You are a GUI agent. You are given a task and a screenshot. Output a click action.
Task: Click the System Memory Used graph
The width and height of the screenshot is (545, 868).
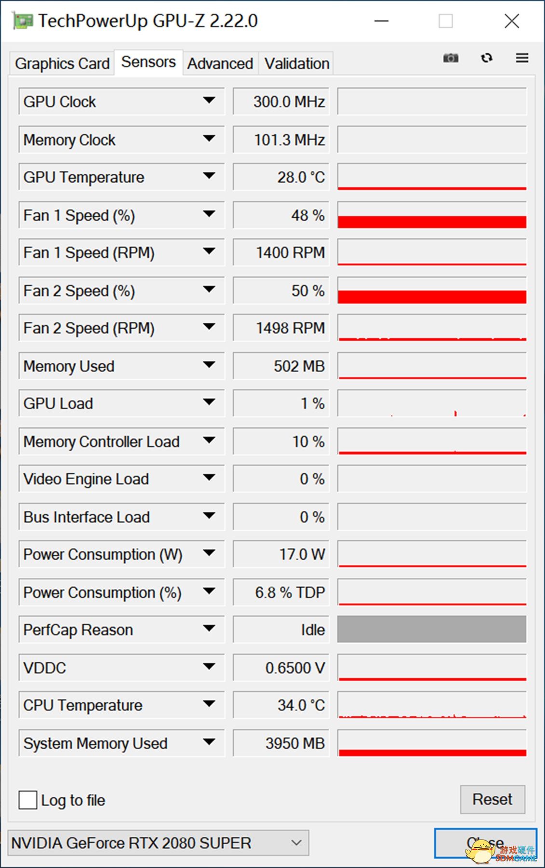(432, 743)
